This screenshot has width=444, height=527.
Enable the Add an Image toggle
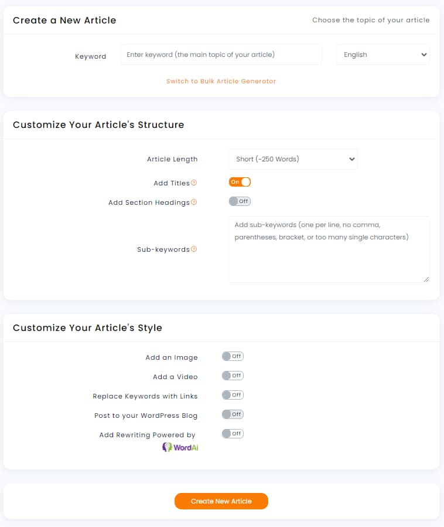[x=233, y=356]
